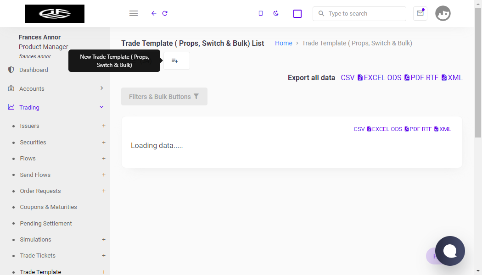
Task: Open Issuers submenu item
Action: [29, 126]
